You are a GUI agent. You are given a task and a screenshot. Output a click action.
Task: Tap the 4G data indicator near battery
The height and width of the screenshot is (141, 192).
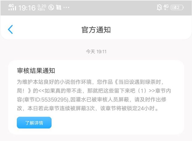click(166, 7)
